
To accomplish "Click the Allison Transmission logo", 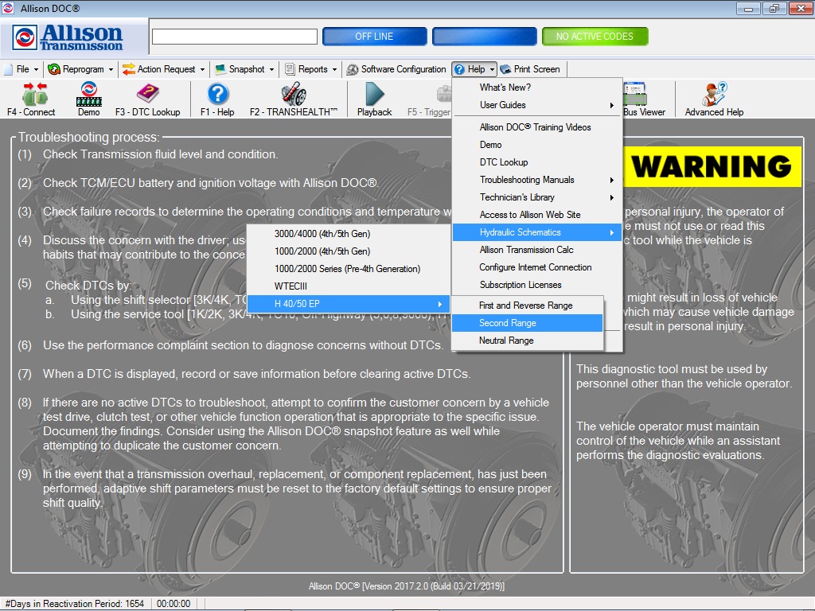I will coord(68,37).
